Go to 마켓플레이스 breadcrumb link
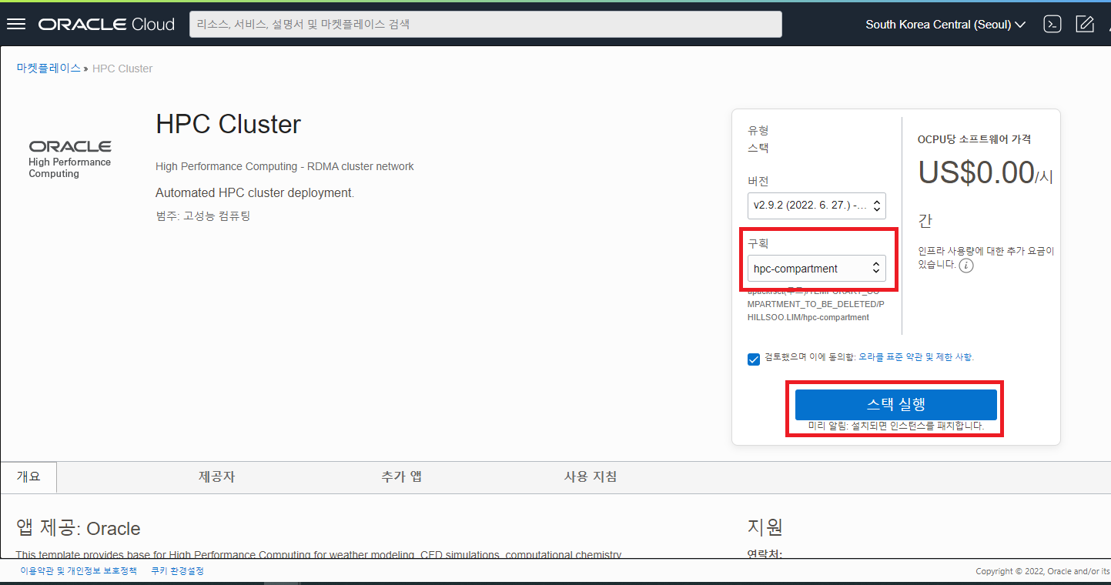The image size is (1111, 585). coord(49,69)
